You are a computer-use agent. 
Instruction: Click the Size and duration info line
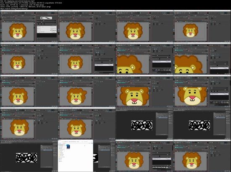click(31, 3)
